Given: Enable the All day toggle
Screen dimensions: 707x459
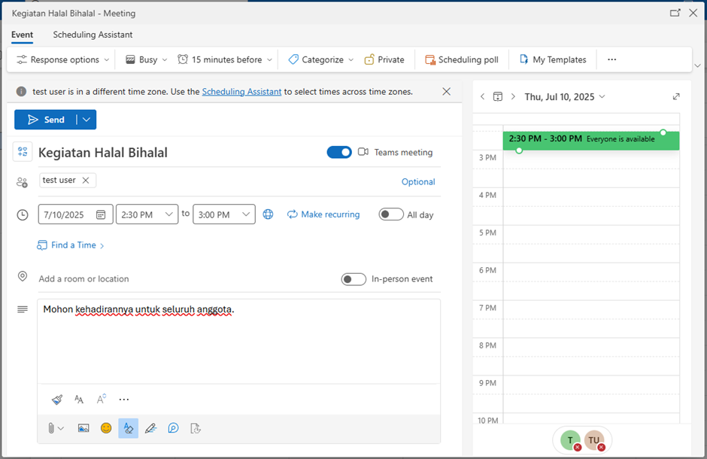Looking at the screenshot, I should (x=391, y=214).
